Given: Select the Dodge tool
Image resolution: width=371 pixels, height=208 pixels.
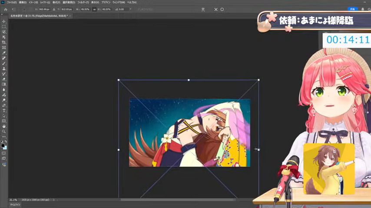Looking at the screenshot, I should [x=4, y=100].
